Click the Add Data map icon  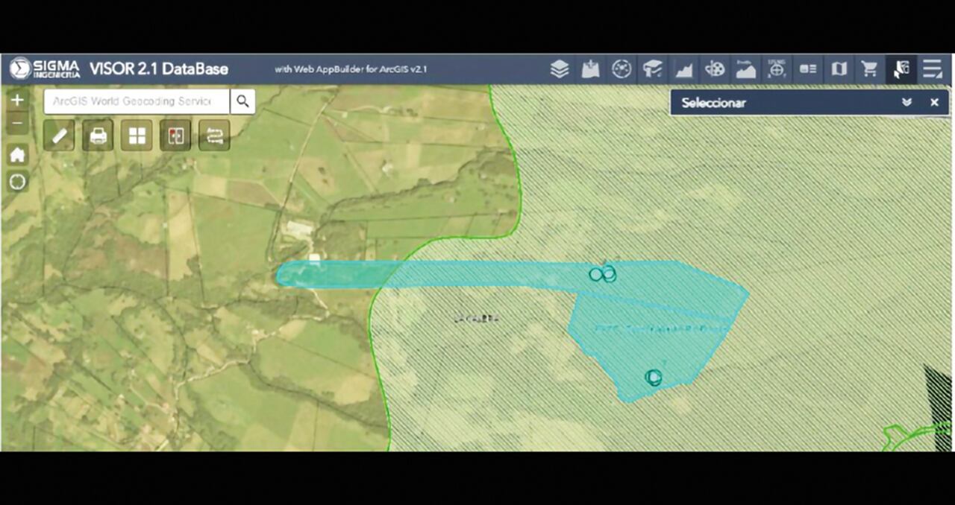pyautogui.click(x=590, y=69)
